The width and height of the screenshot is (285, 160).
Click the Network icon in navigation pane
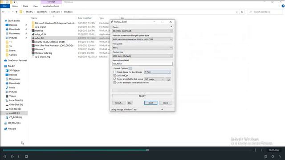pos(6,129)
